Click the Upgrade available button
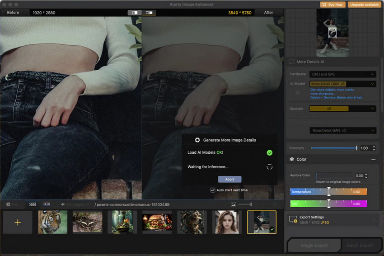The height and width of the screenshot is (256, 384). [364, 5]
